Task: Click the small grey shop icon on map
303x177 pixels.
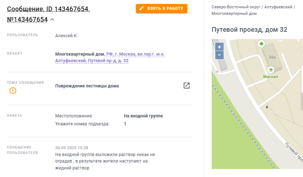Action: coord(267,107)
